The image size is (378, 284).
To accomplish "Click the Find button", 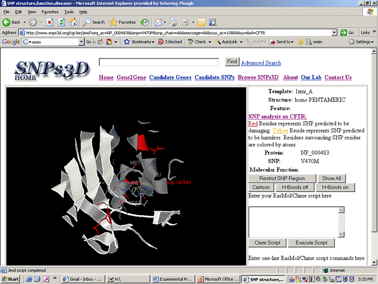I will click(x=232, y=62).
